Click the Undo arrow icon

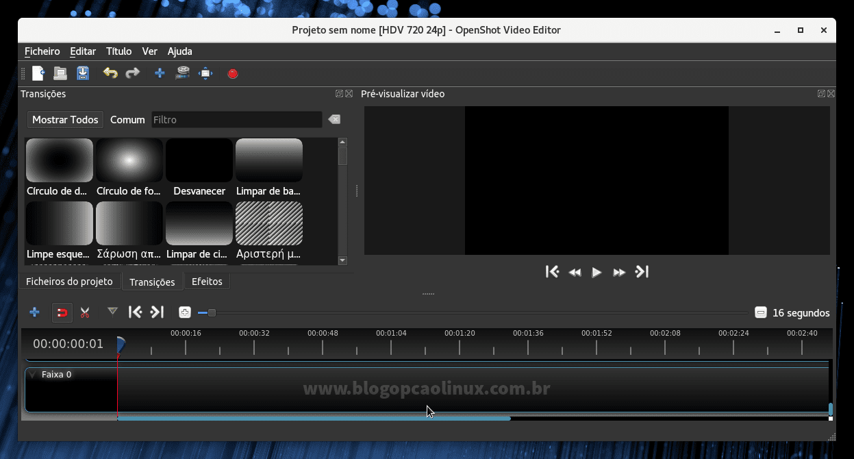click(110, 73)
